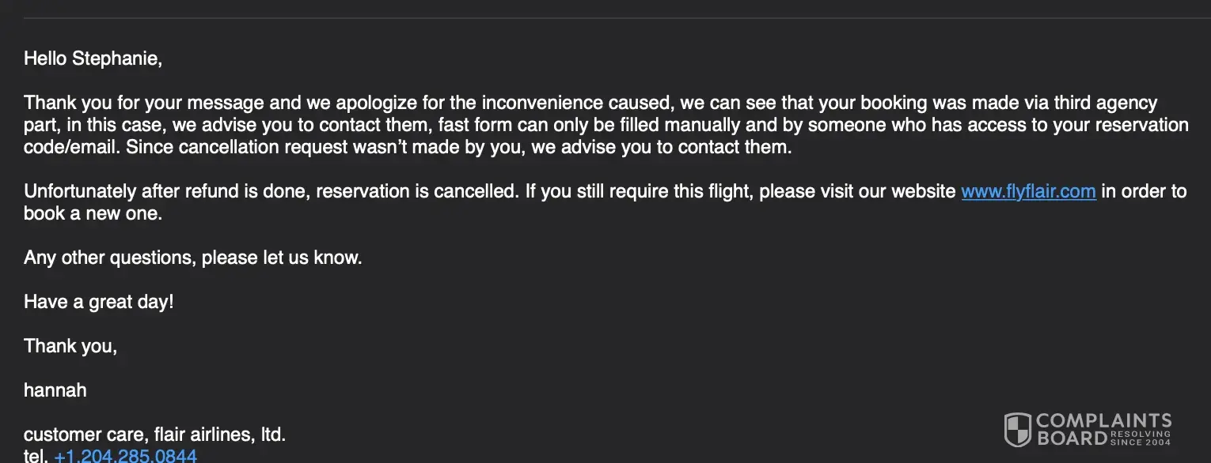Click the 'hannah' signature name
This screenshot has height=463, width=1211.
click(x=55, y=390)
